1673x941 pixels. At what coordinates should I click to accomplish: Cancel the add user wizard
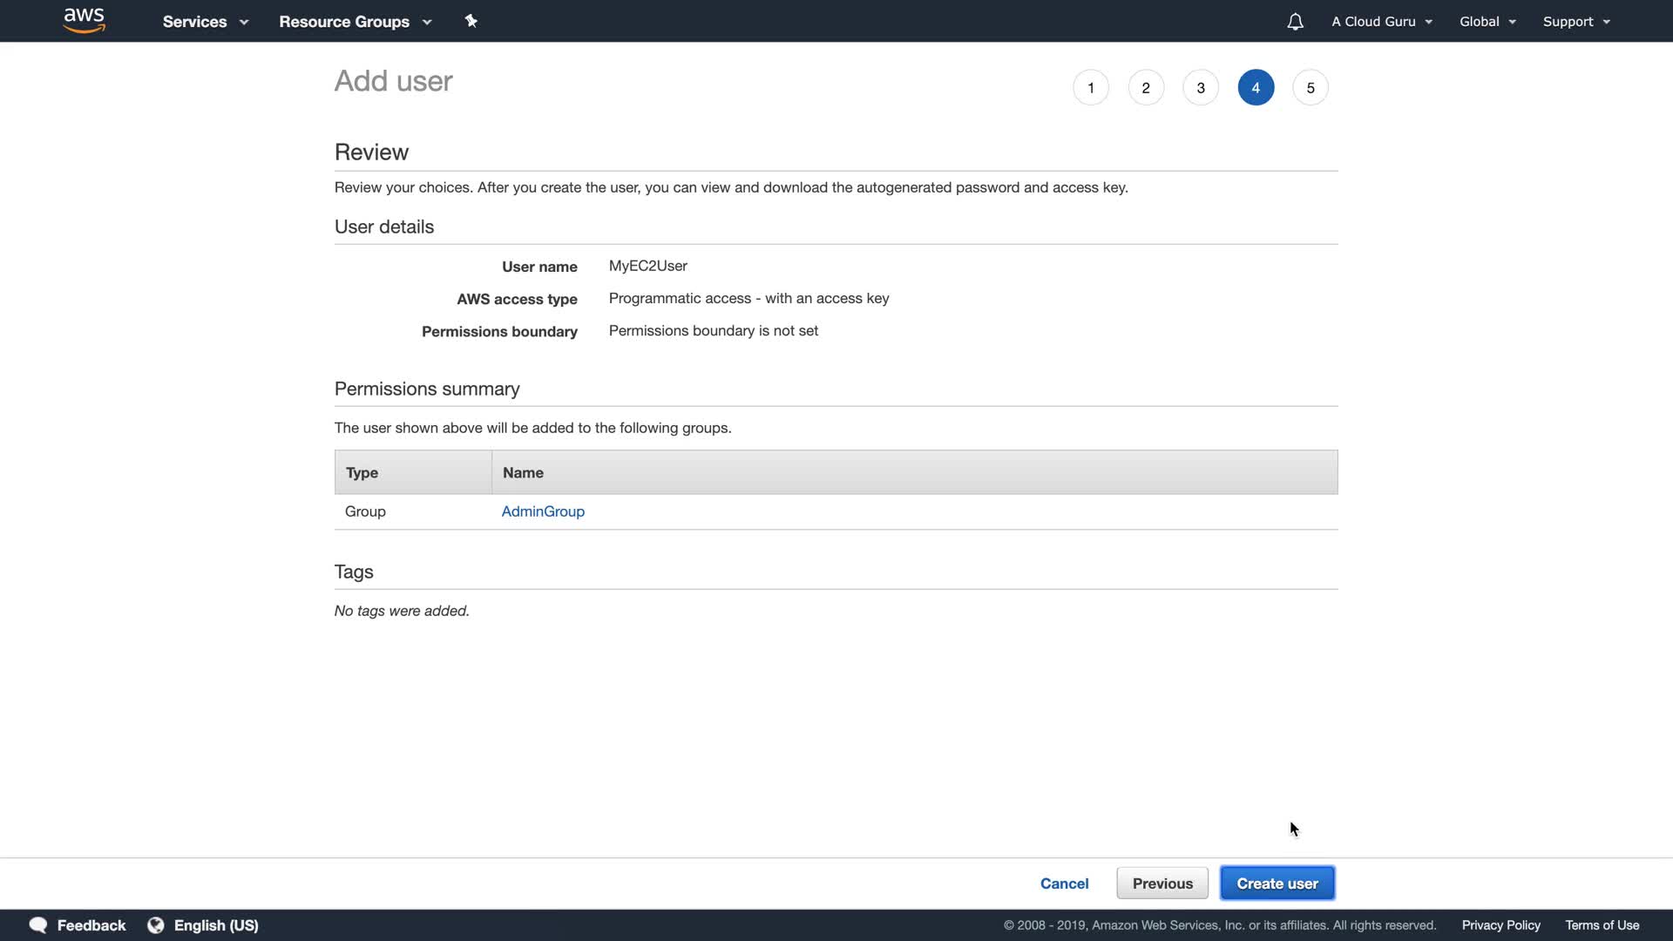point(1064,883)
